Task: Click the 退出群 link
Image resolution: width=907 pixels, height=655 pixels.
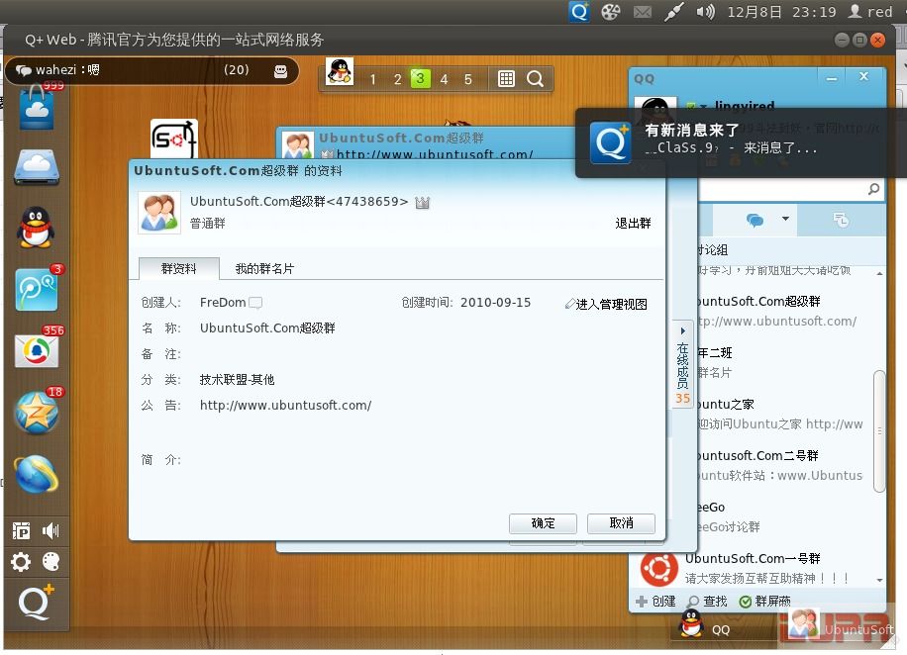Action: click(x=633, y=224)
